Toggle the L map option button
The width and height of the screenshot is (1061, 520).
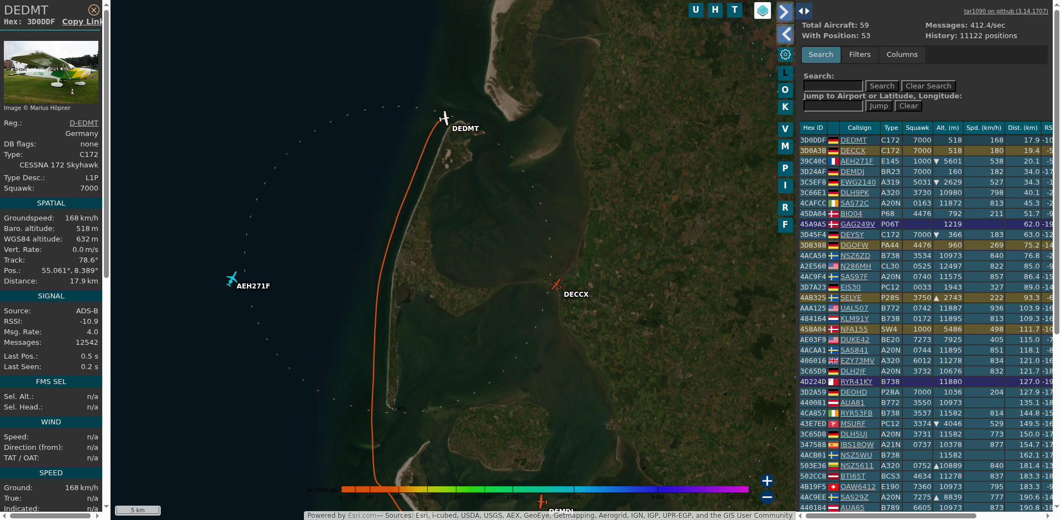coord(785,73)
